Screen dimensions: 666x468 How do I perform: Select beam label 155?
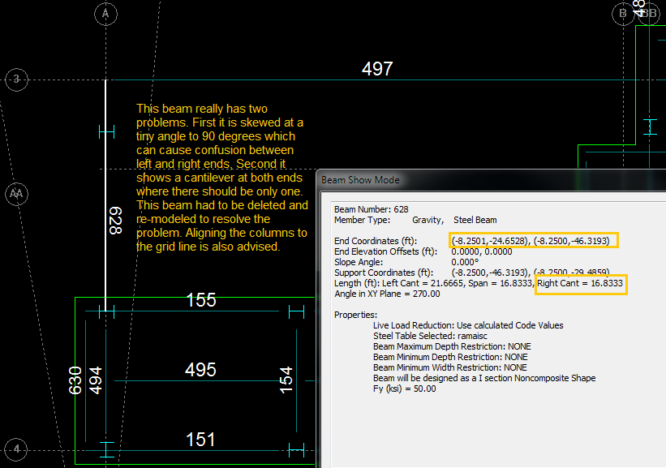(x=200, y=300)
